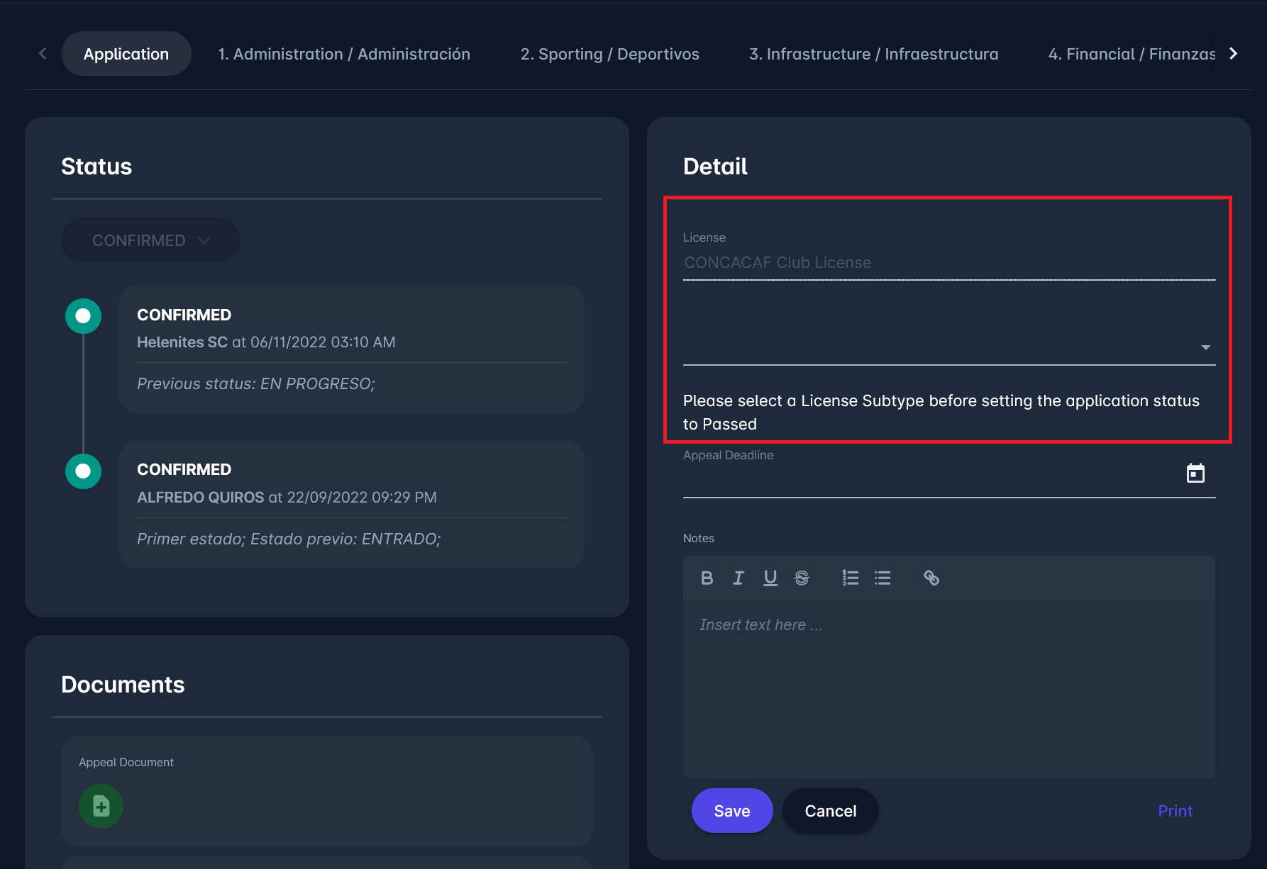1267x869 pixels.
Task: Open the Sporting / Deportivos tab
Action: (609, 54)
